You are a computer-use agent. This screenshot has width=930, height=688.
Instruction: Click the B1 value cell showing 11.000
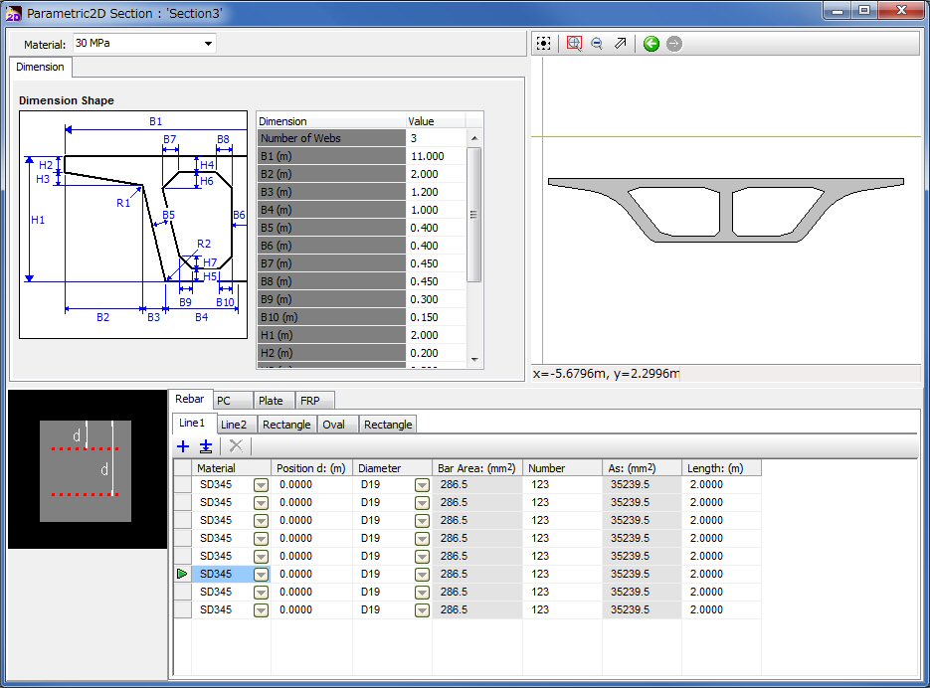click(435, 156)
